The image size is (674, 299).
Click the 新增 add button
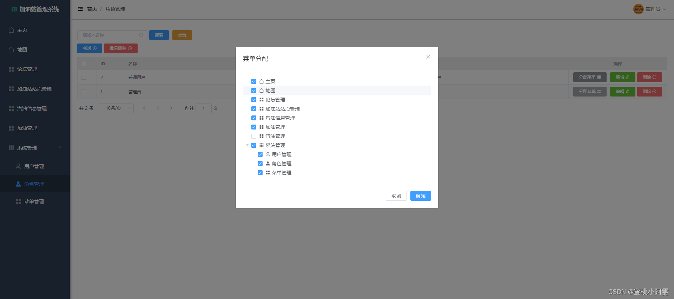90,48
